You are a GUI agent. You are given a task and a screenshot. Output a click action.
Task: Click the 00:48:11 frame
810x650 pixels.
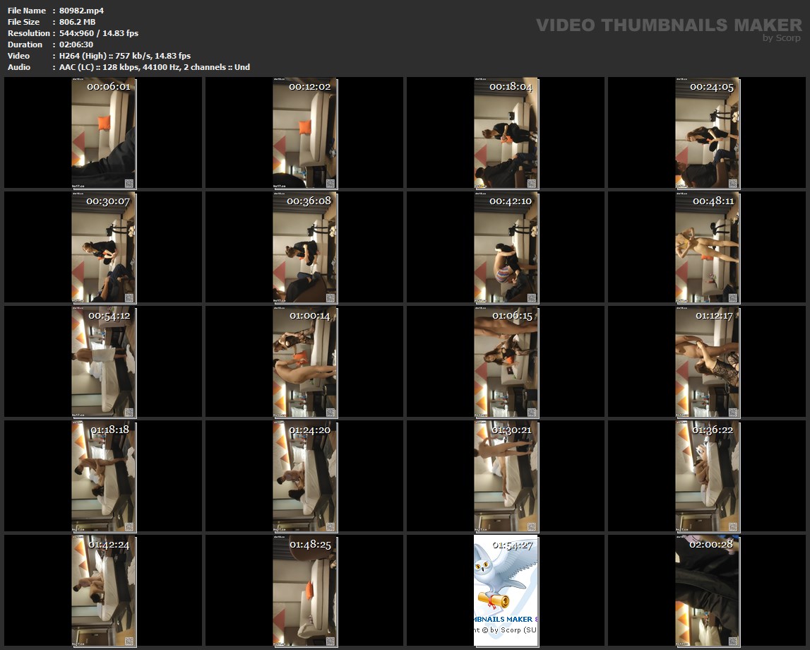[707, 247]
